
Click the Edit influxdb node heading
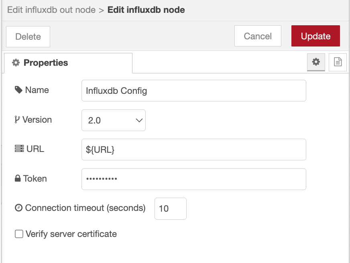click(x=146, y=10)
